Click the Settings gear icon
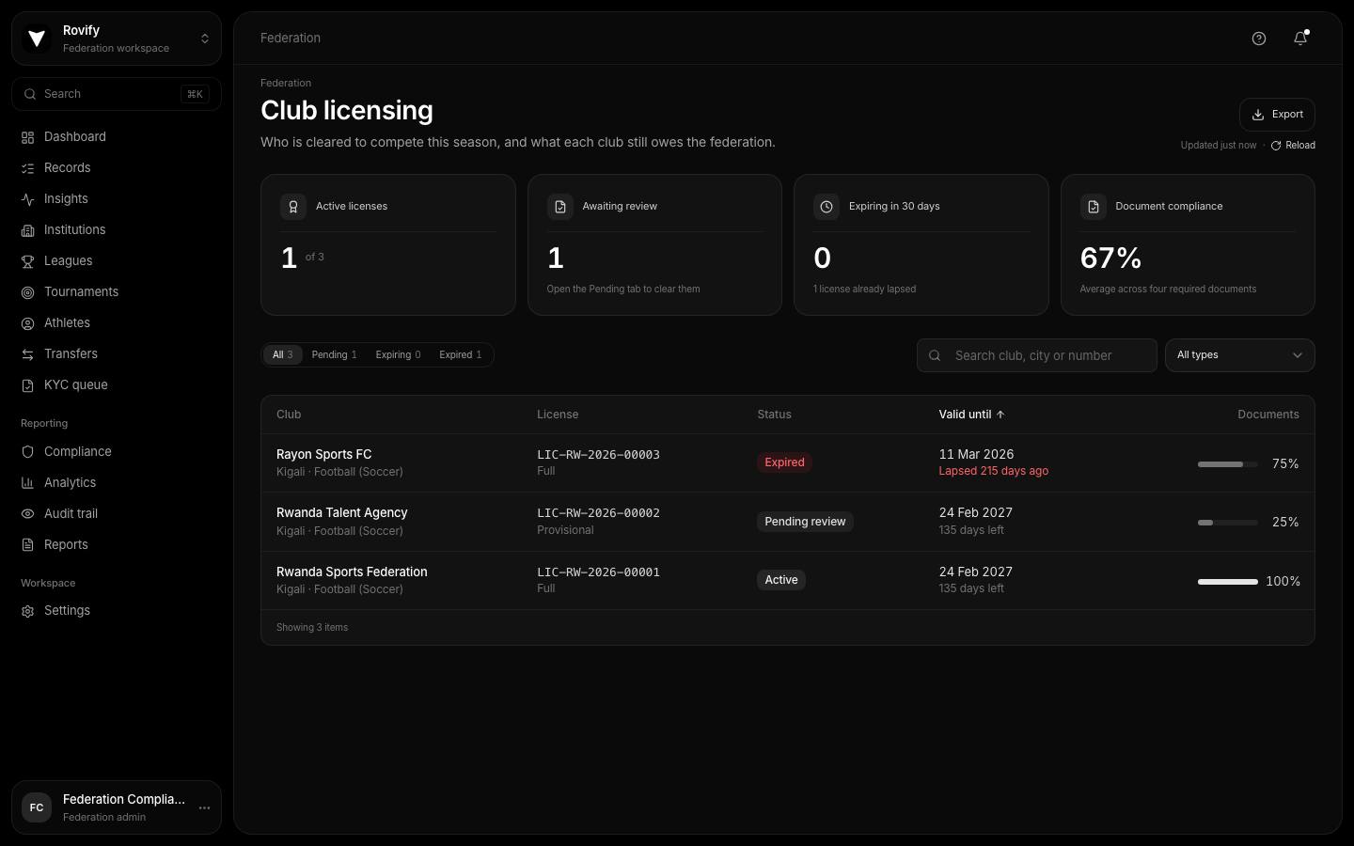This screenshot has width=1354, height=846. [28, 611]
